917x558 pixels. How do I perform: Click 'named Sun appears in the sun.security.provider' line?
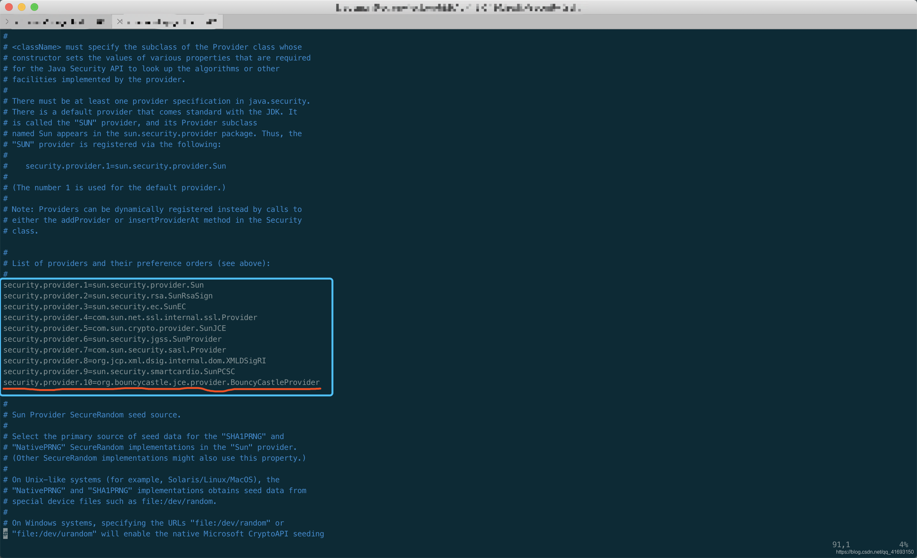coord(153,134)
